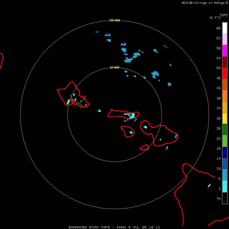Select the light green legend swatch
Screen dimensions: 229x229
coord(225,141)
